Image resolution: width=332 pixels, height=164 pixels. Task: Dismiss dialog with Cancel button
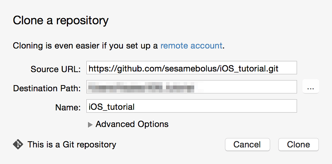(247, 145)
